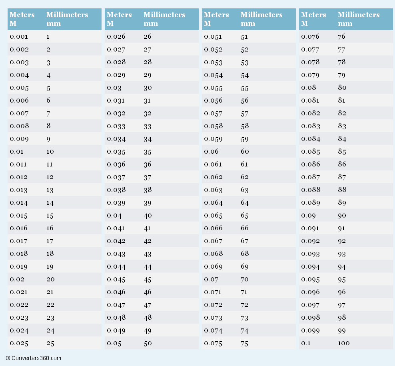This screenshot has height=366, width=395.
Task: Select the 0.038 meters cell
Action: [x=116, y=190]
